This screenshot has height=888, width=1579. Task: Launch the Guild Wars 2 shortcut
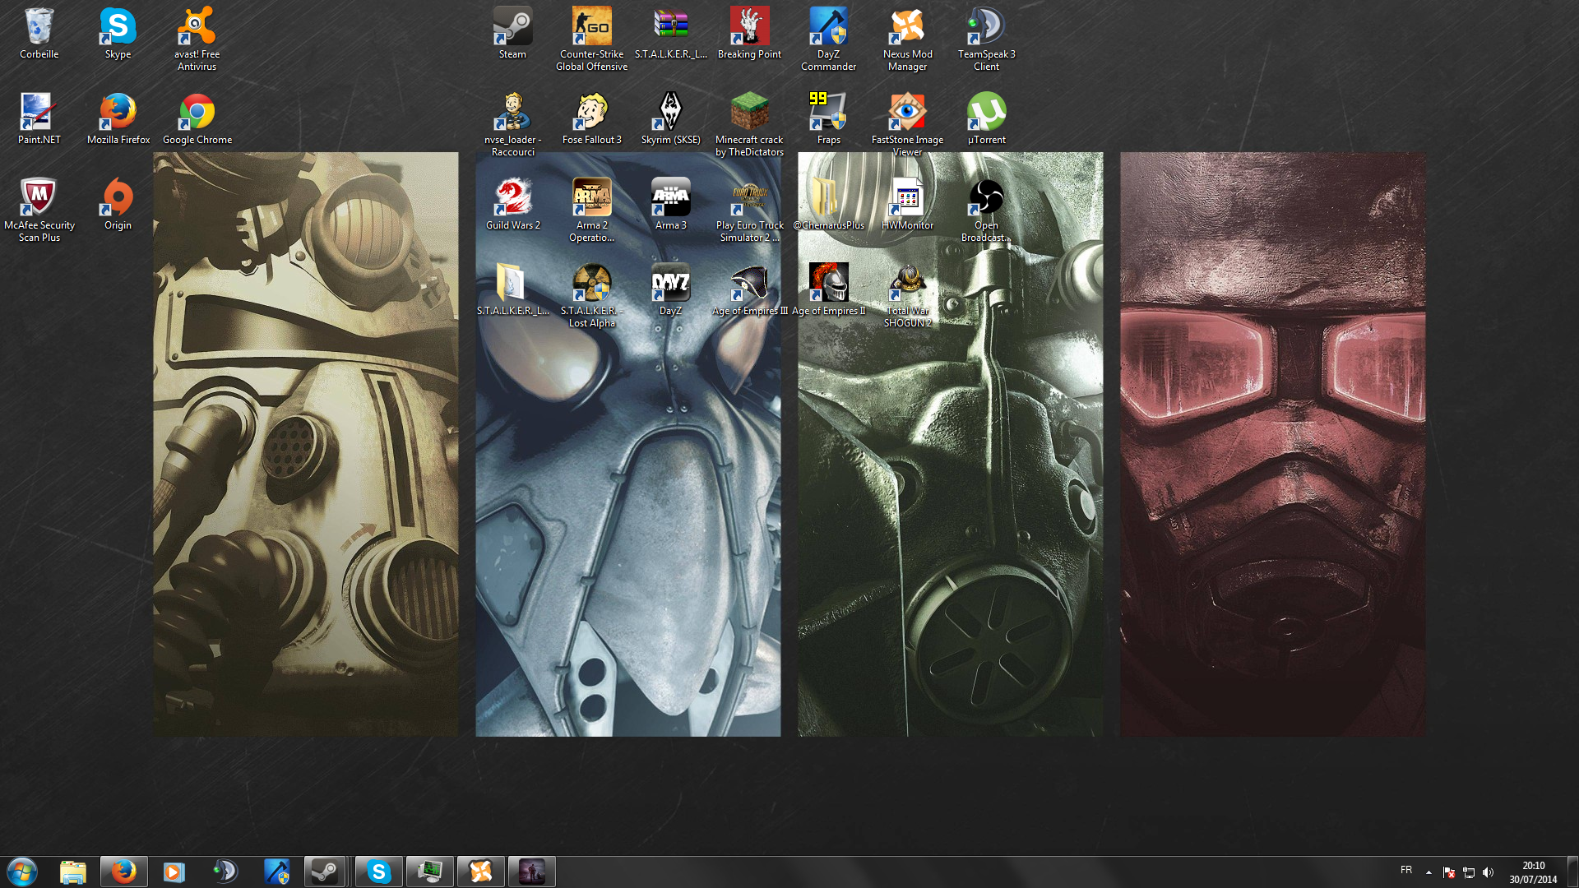click(512, 205)
